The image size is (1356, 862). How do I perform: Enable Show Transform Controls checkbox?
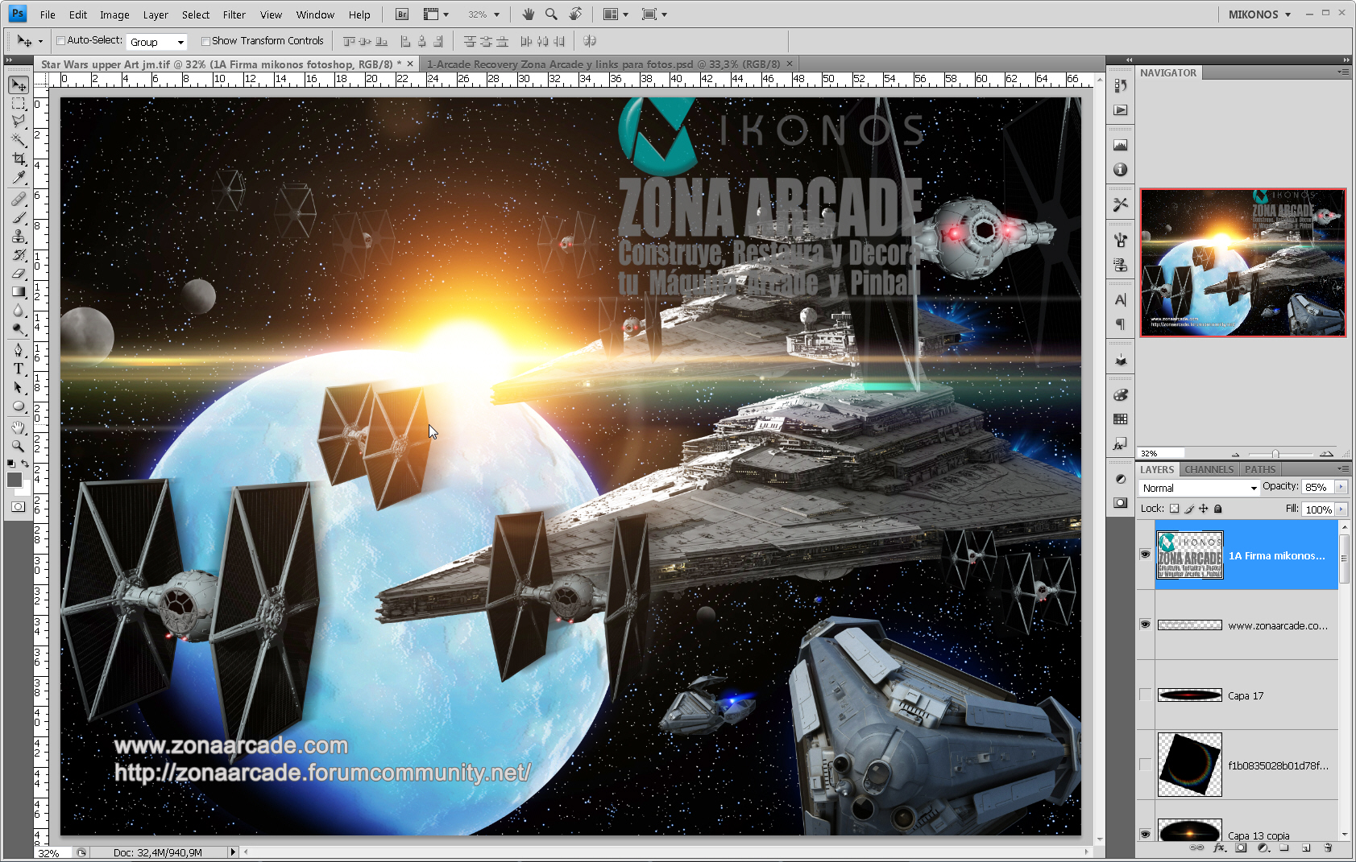(205, 41)
